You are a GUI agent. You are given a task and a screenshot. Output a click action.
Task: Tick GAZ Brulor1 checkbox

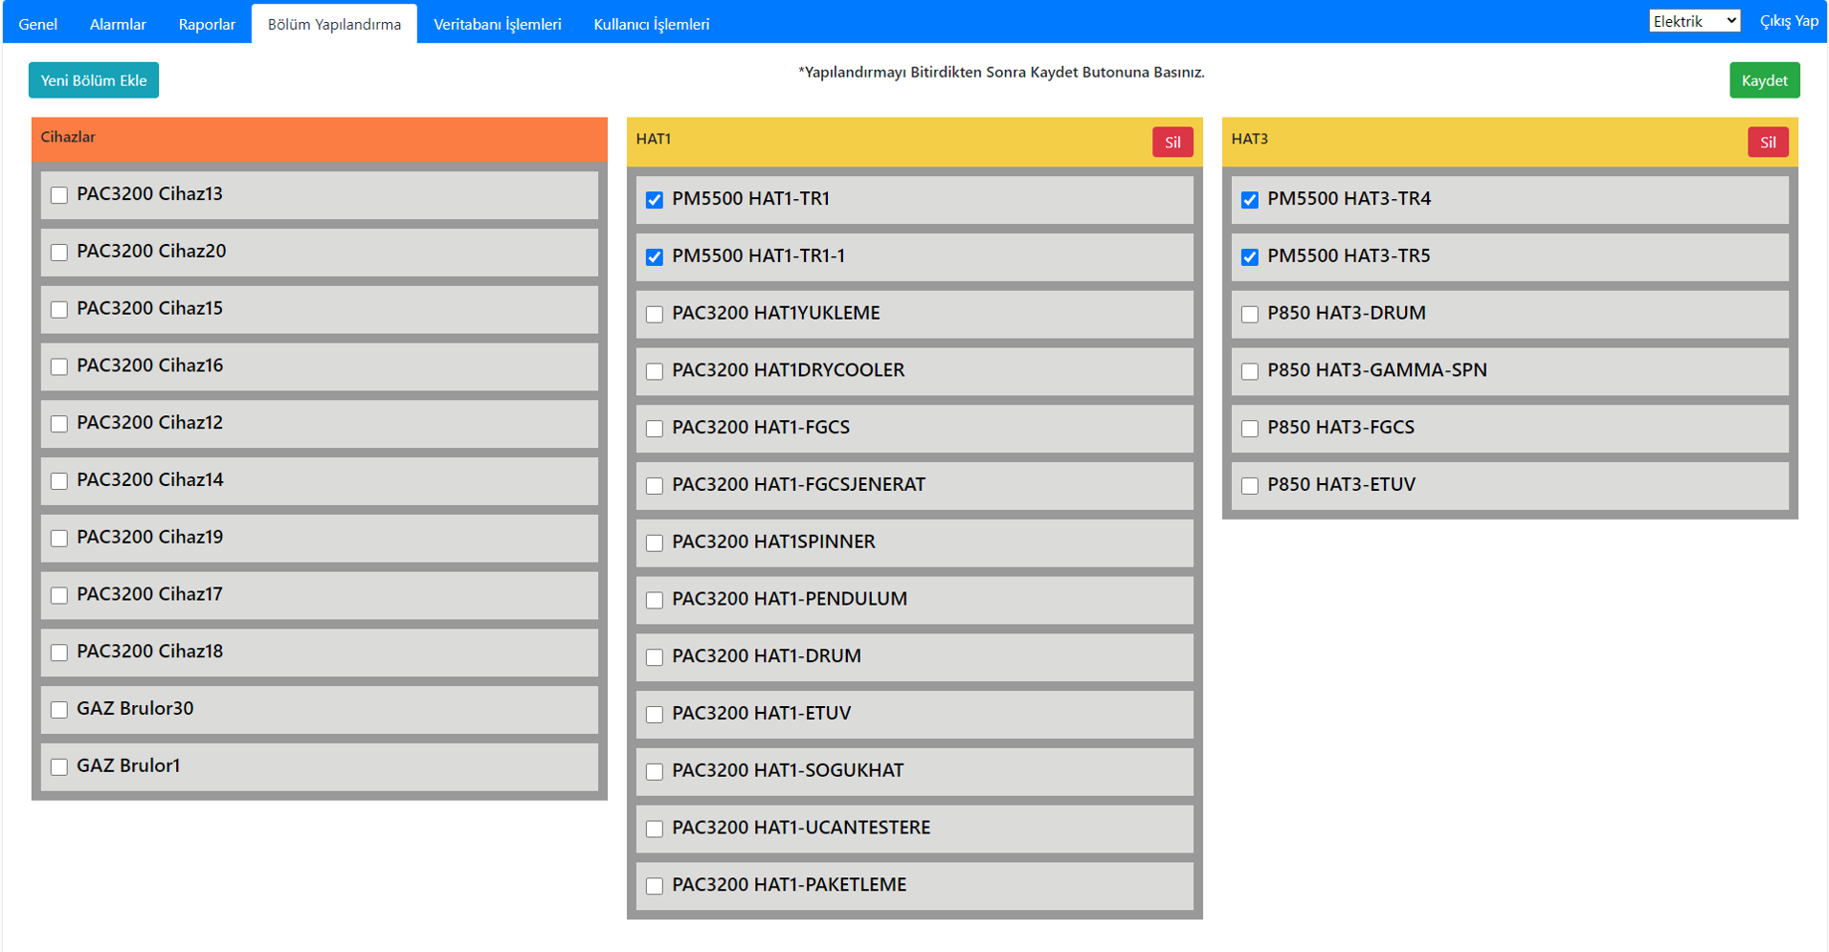coord(59,767)
